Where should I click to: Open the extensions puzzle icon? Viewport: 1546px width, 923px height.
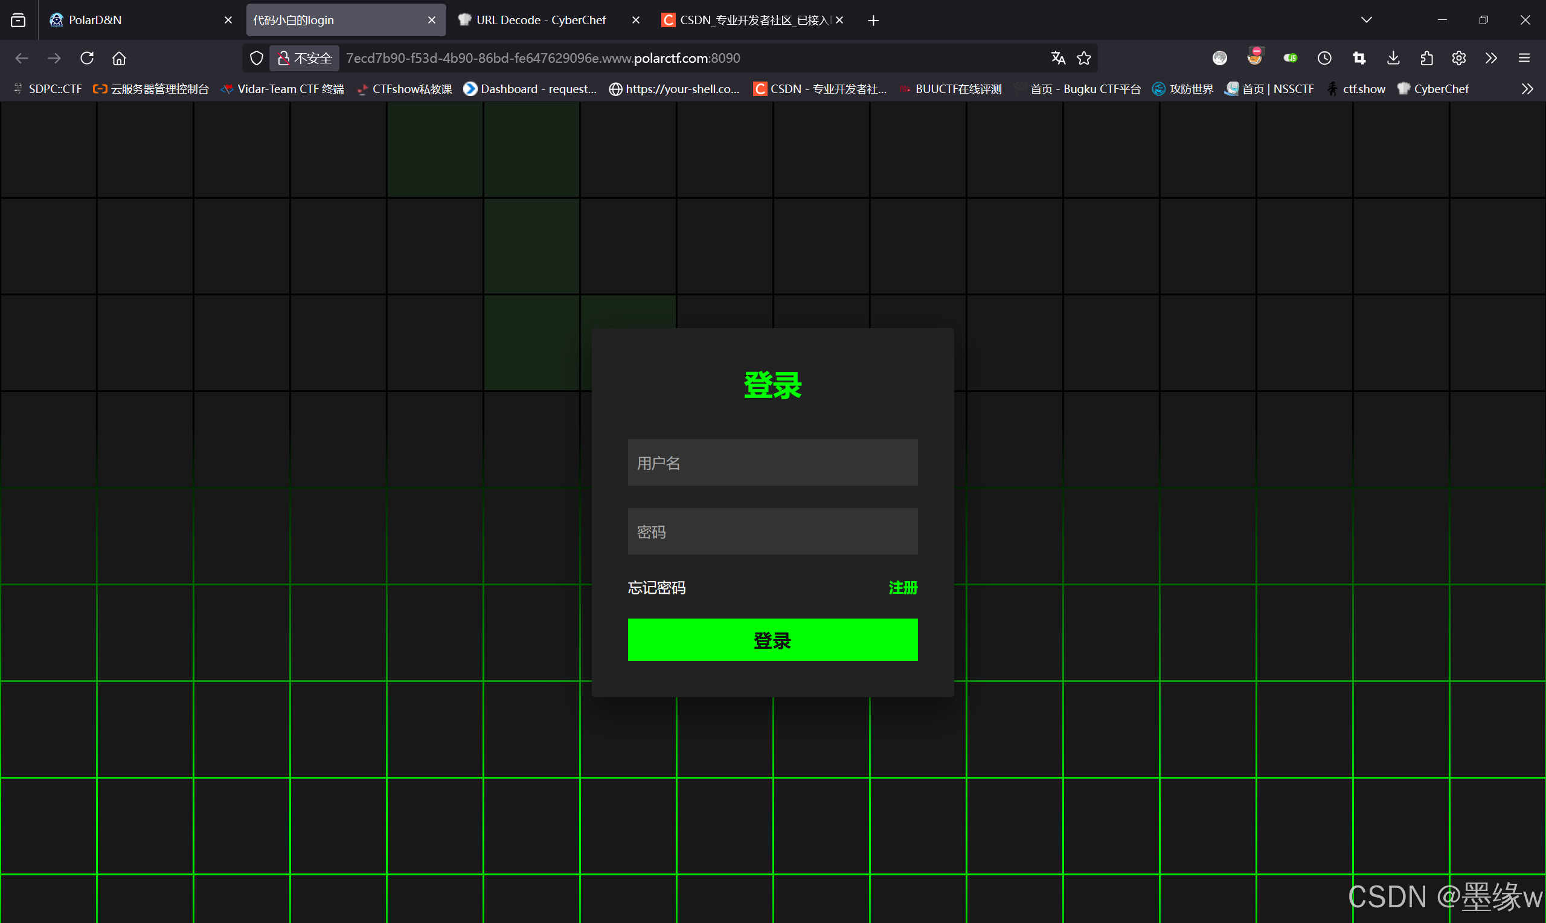(x=1426, y=58)
